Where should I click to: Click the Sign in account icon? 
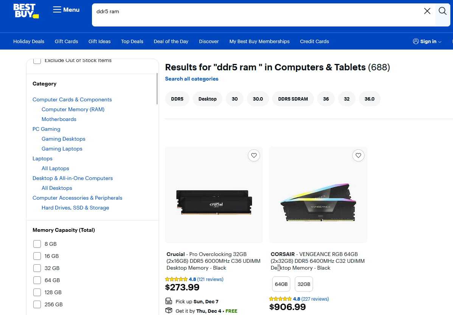[416, 42]
